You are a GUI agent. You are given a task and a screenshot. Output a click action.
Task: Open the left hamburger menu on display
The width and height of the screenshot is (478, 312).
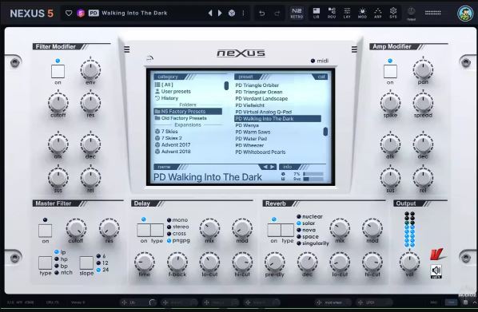(x=127, y=49)
